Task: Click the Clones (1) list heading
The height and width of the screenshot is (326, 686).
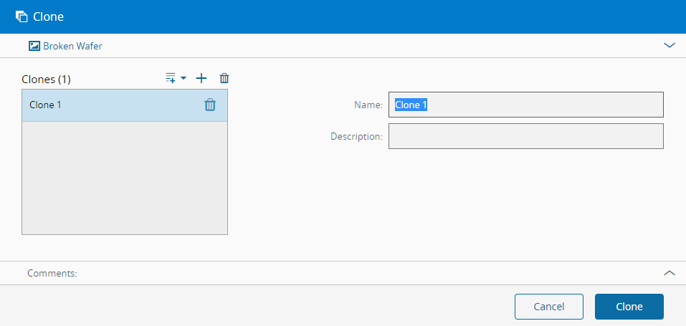Action: pos(47,79)
